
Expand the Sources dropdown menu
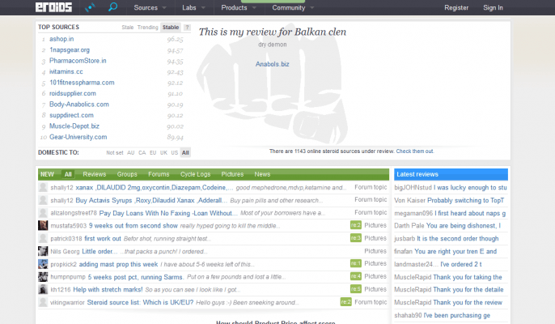[x=150, y=7]
